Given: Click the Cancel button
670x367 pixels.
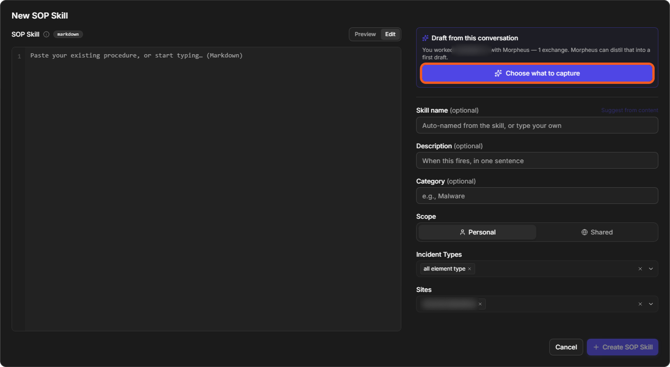Looking at the screenshot, I should pyautogui.click(x=566, y=347).
